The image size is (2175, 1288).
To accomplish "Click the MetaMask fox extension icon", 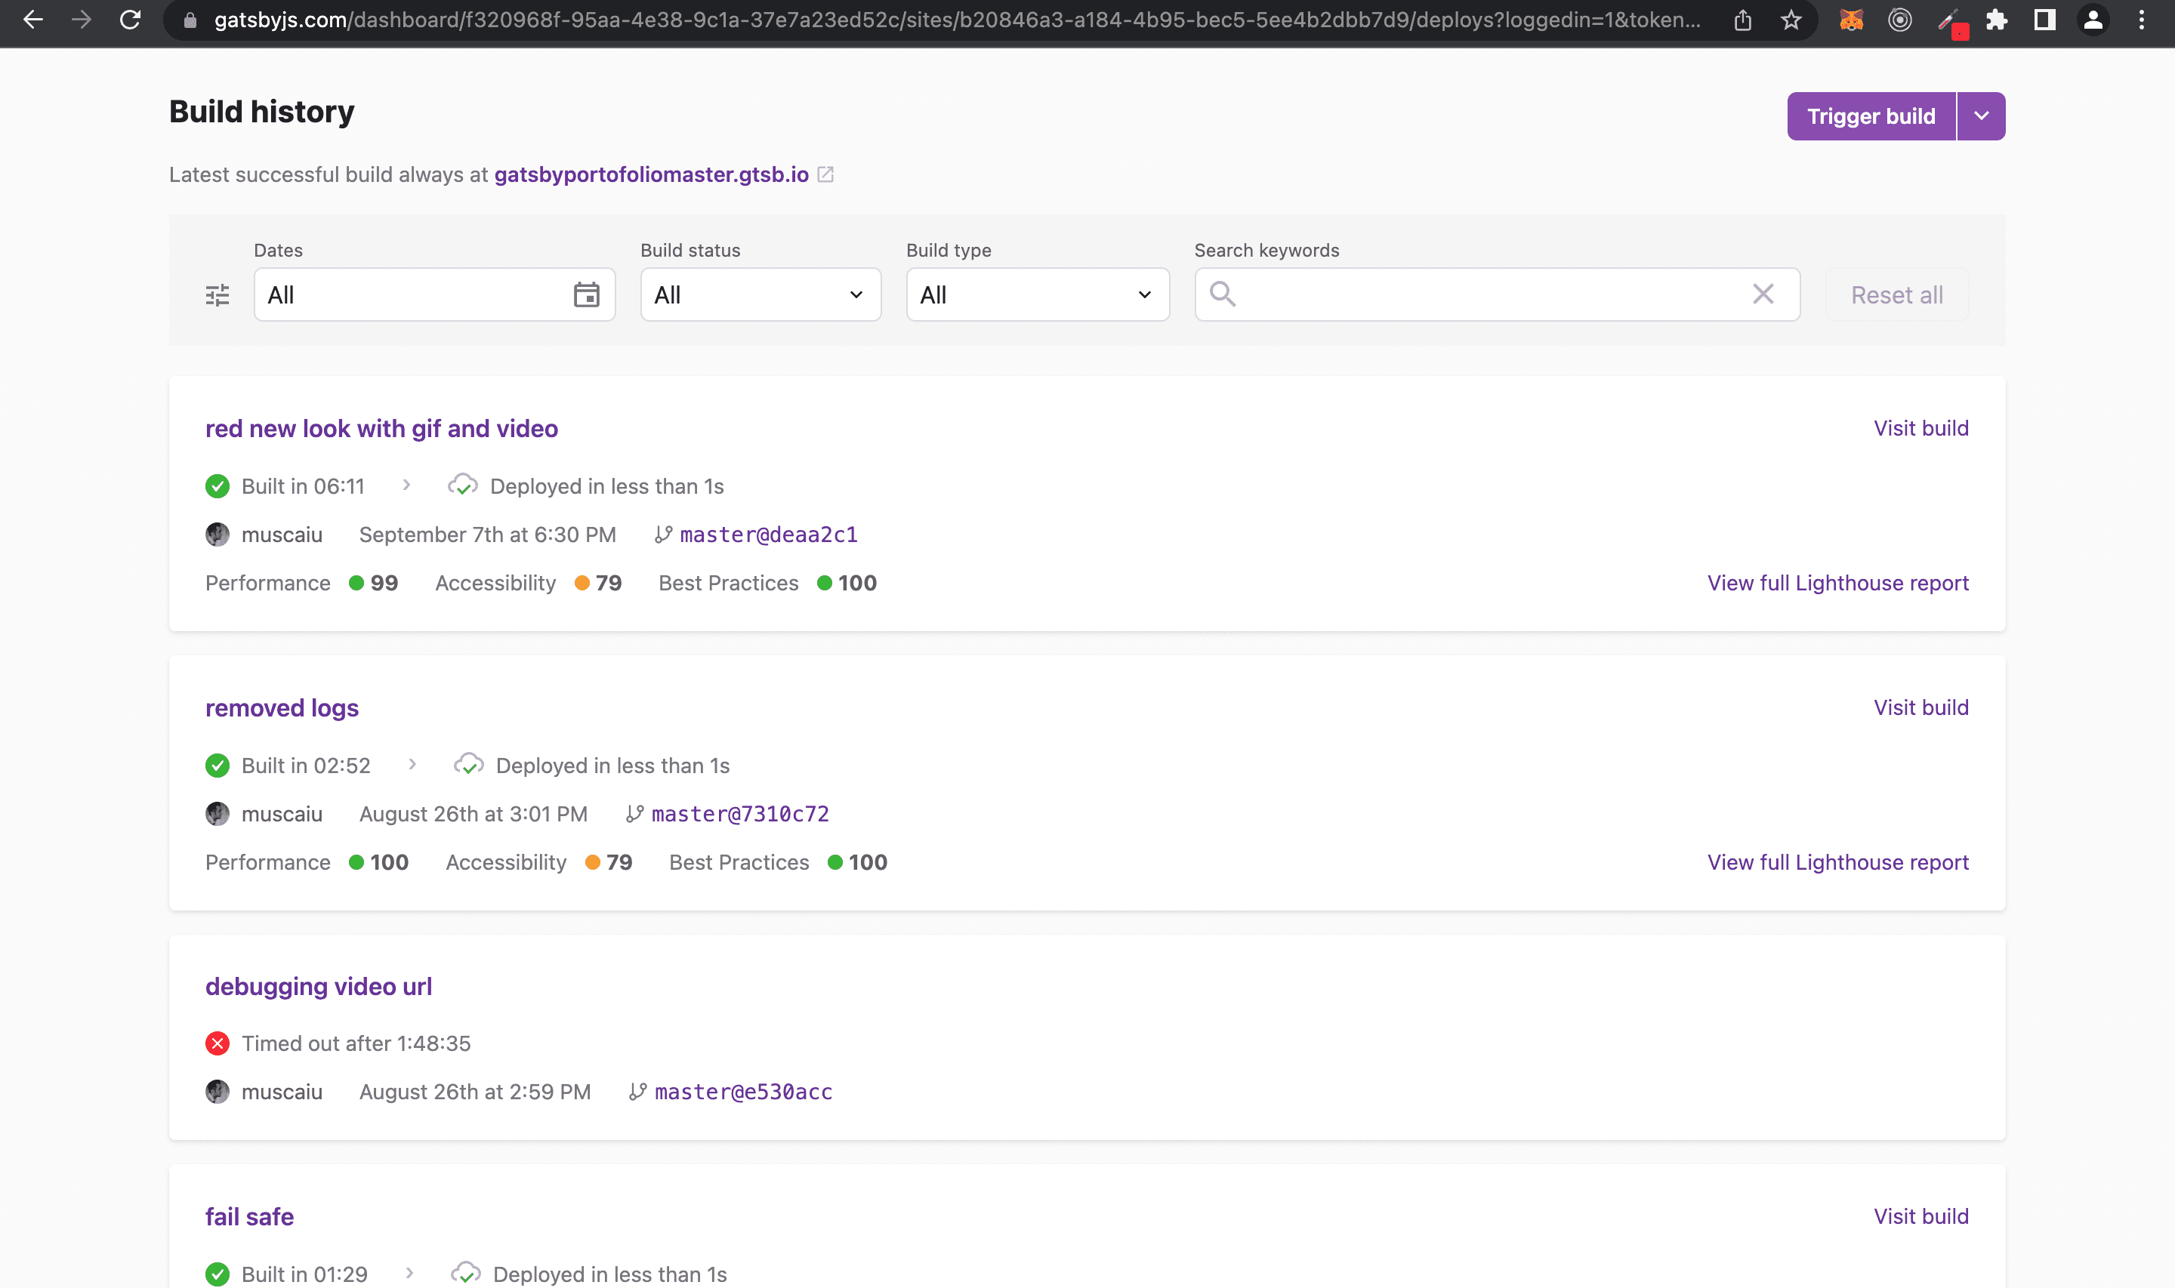I will tap(1851, 20).
